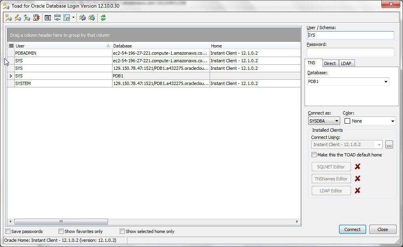Click the amazonaws database cell for PDBADMIN
Viewport: 403px width, 247px height.
[161, 53]
